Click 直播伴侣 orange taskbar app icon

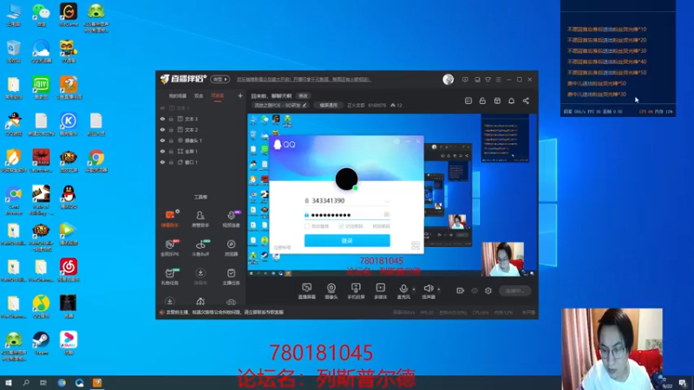[x=97, y=382]
